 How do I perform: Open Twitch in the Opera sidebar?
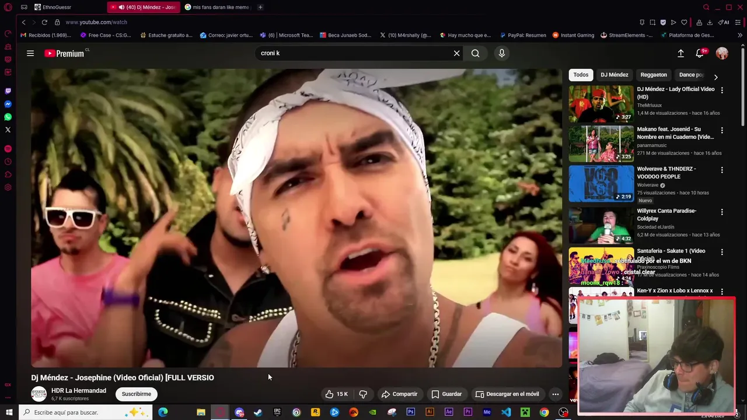pos(8,91)
